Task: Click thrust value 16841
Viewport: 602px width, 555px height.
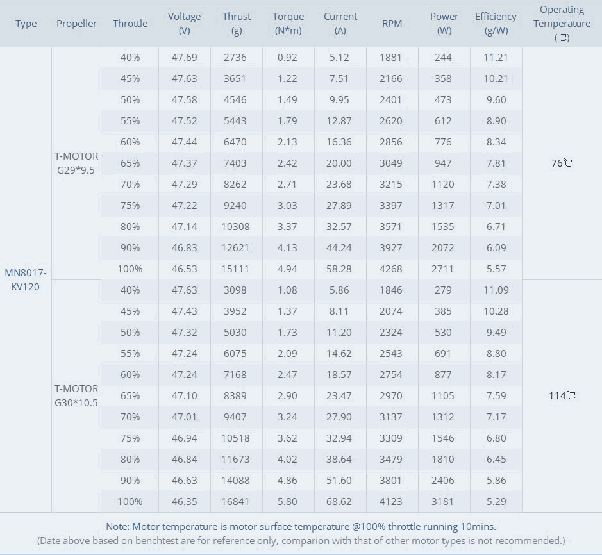Action: (235, 501)
